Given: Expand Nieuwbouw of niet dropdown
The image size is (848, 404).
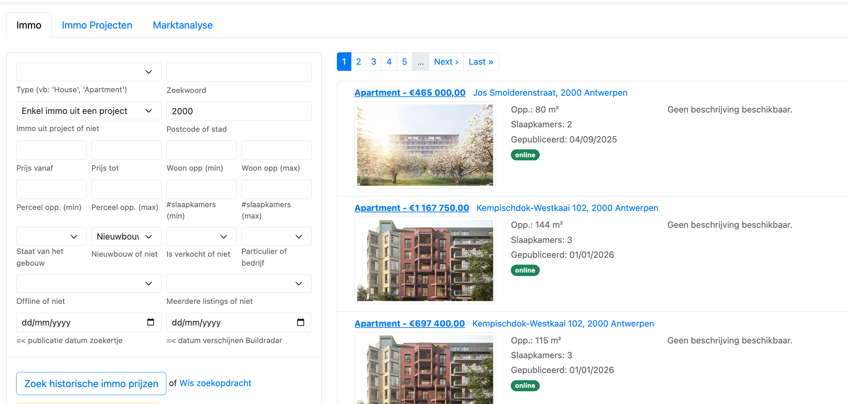Looking at the screenshot, I should 126,236.
